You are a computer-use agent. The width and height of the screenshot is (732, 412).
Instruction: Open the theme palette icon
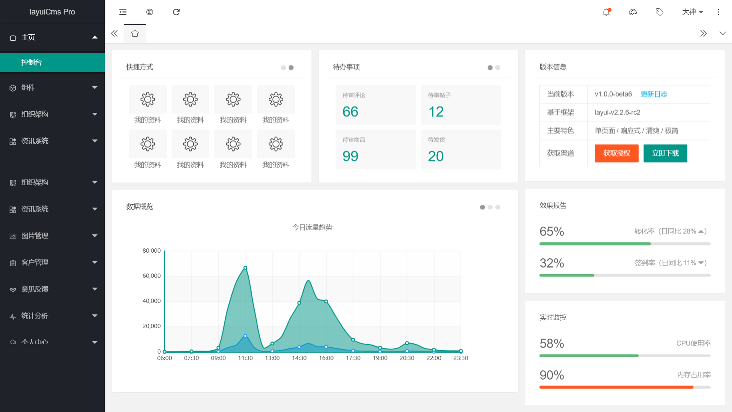[x=633, y=12]
